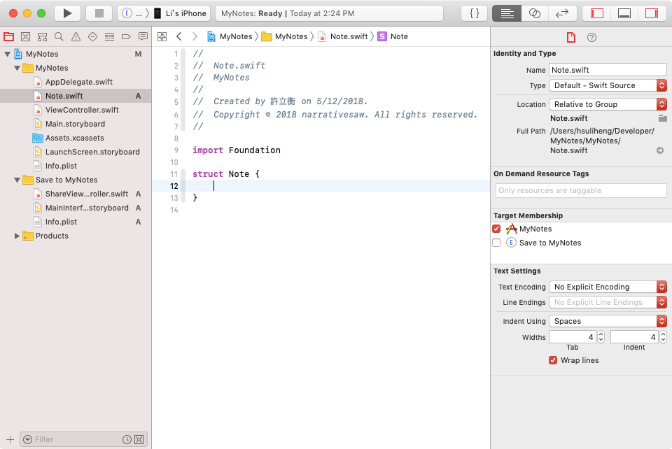Open ViewController.swift
672x449 pixels.
pos(82,110)
